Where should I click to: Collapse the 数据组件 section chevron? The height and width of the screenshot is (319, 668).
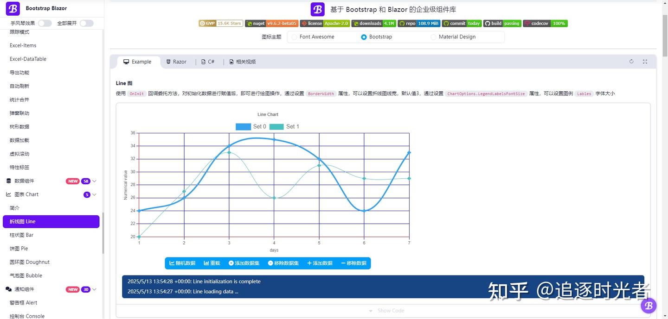pyautogui.click(x=95, y=181)
